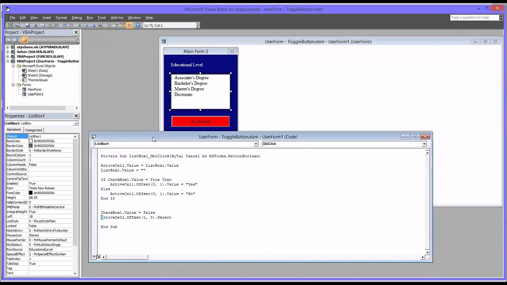Screen dimensions: 507x285
Task: Open the DblClick procedure dropdown
Action: (424, 144)
